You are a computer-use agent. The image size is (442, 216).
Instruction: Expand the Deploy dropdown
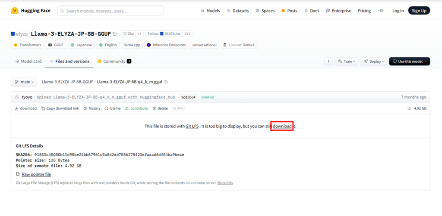(x=373, y=61)
